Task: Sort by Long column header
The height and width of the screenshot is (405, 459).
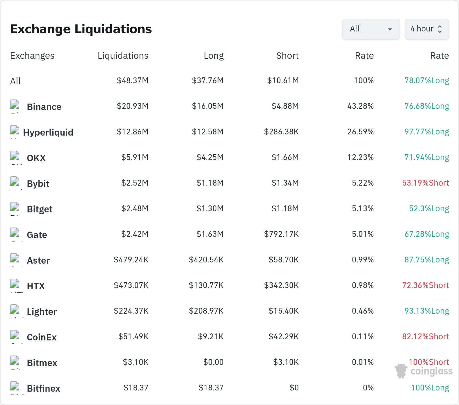Action: pyautogui.click(x=214, y=56)
